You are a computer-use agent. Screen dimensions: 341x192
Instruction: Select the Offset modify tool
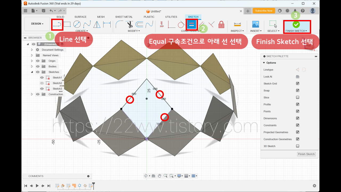139,25
